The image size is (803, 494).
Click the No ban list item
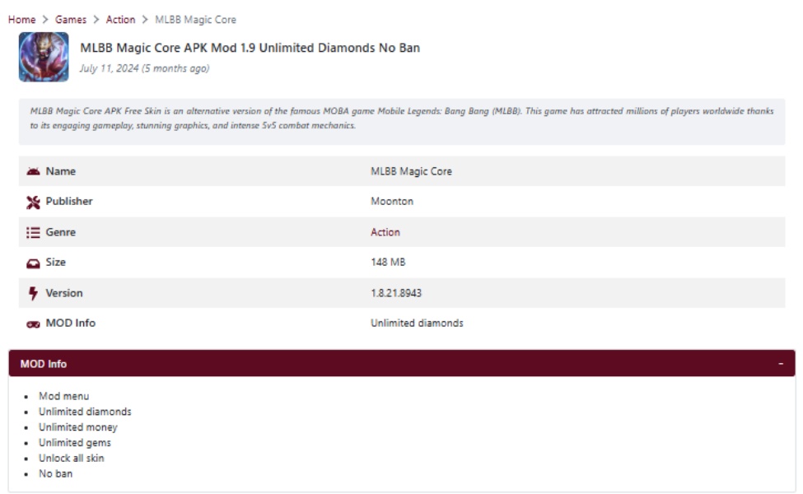[55, 473]
